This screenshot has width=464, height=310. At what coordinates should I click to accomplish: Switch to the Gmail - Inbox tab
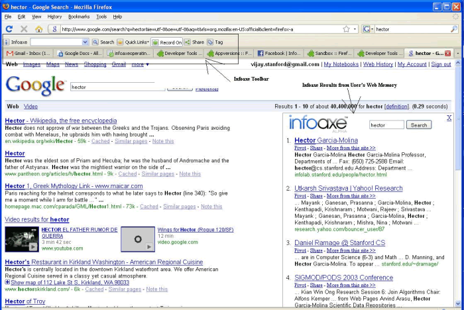(29, 53)
